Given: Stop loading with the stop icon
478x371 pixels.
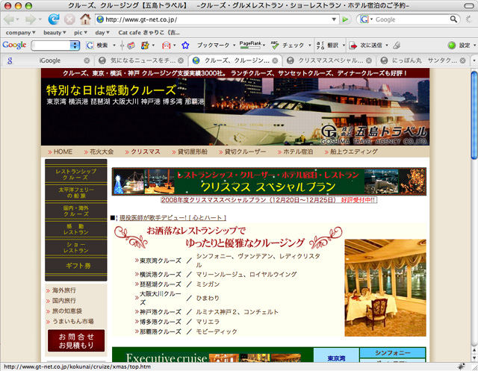Looking at the screenshot, I should [69, 19].
